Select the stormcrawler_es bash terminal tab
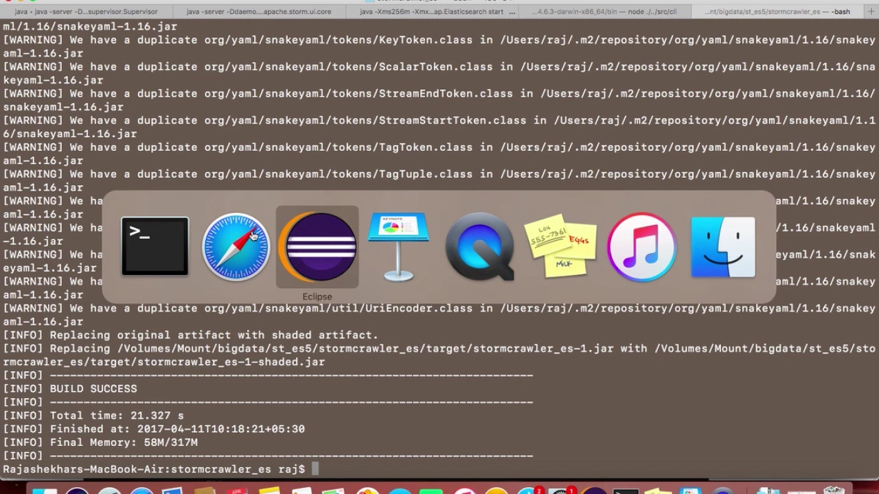 (777, 12)
